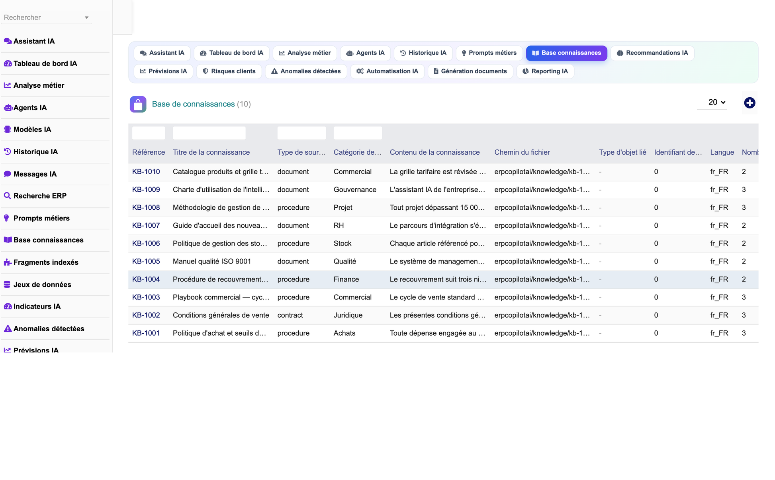
Task: Sort by Type d'objet lié header
Action: [622, 152]
